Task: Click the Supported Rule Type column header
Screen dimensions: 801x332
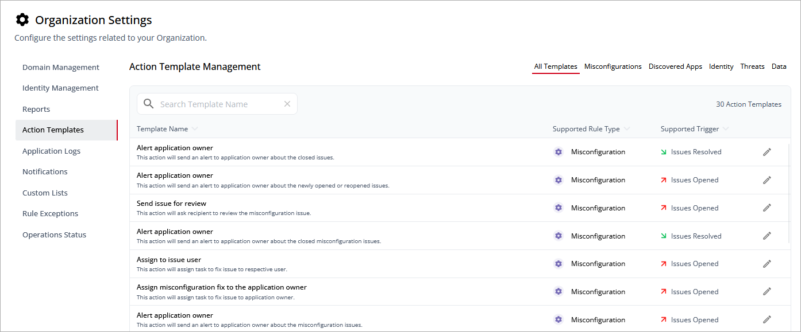Action: coord(586,129)
